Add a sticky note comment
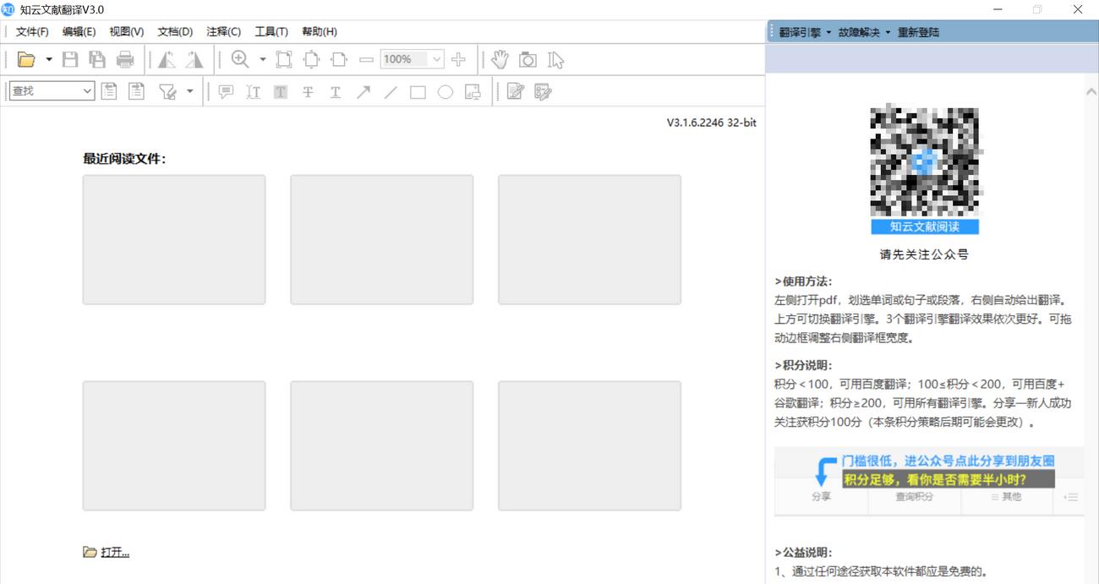The image size is (1099, 584). point(225,91)
